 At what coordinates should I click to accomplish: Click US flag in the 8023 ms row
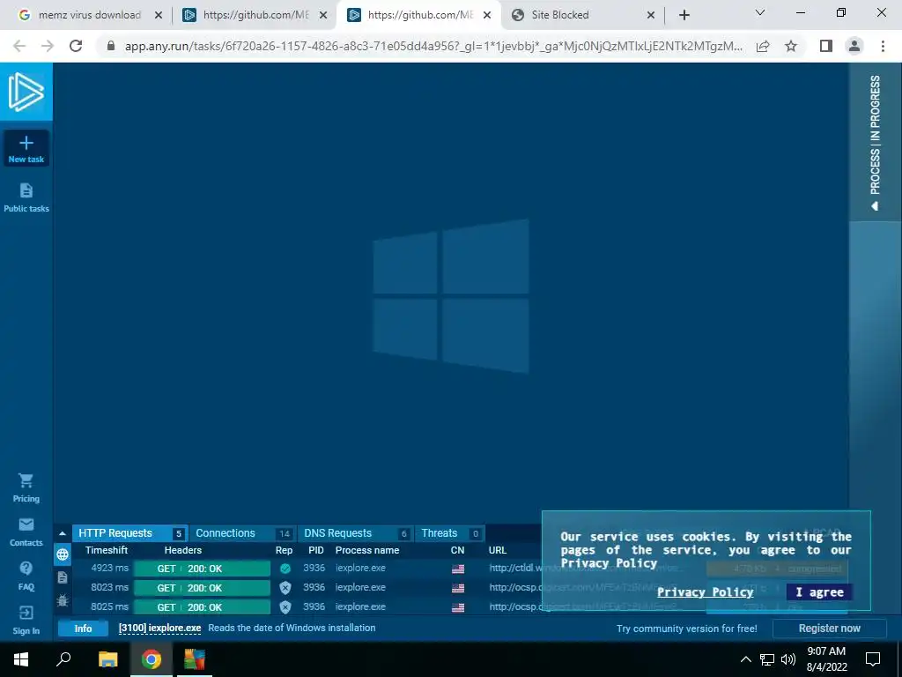pos(458,588)
